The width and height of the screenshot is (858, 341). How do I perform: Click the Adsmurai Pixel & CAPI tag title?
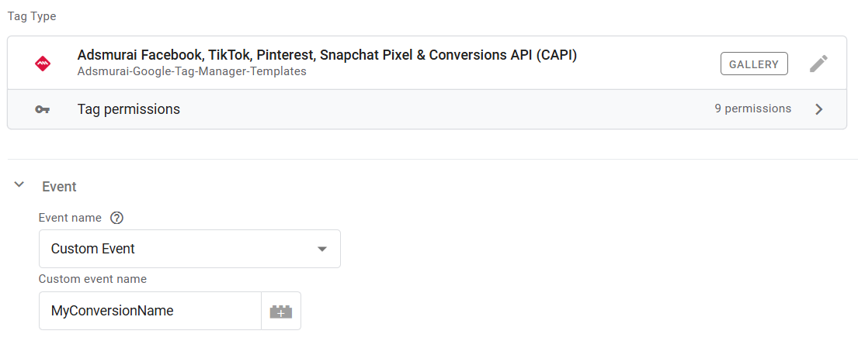coord(327,55)
